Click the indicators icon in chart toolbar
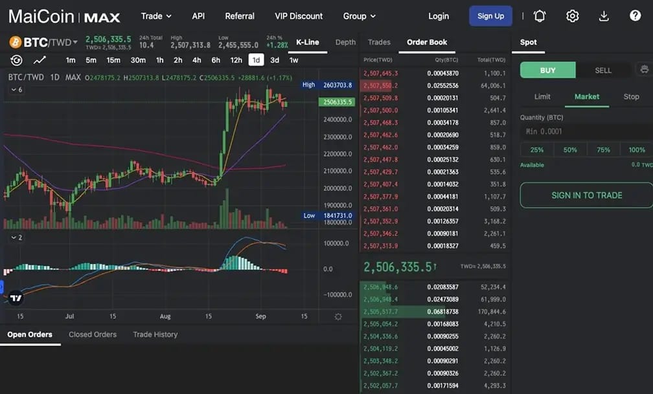Screen dimensions: 653x394 (x=16, y=60)
